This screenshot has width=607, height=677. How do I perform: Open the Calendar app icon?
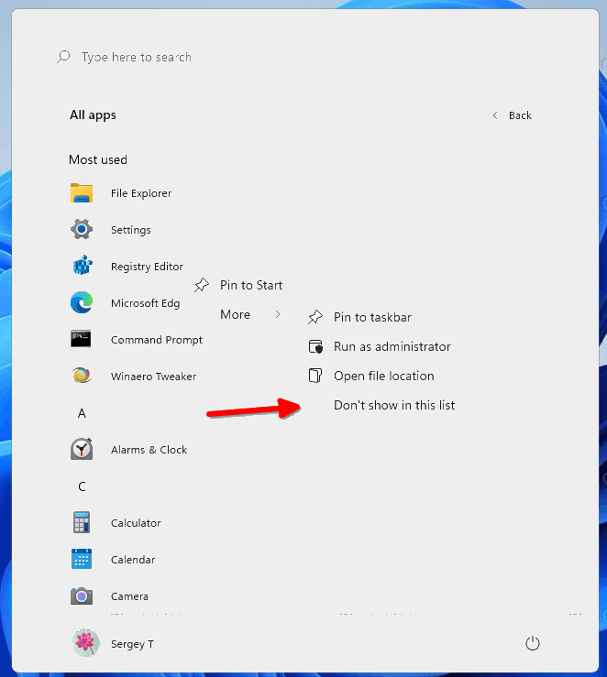point(82,560)
